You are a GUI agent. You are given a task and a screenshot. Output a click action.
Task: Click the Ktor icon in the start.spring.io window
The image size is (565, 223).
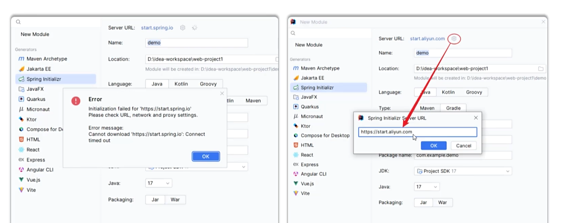coord(21,119)
